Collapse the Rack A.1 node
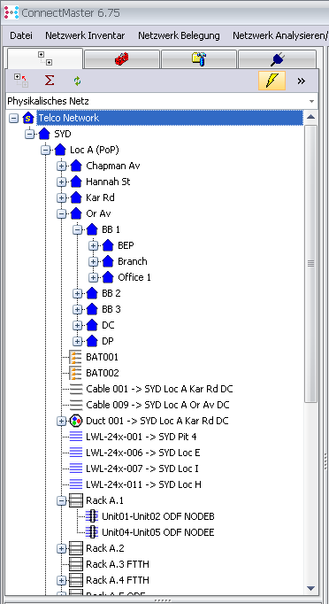This screenshot has width=329, height=604. click(x=61, y=500)
